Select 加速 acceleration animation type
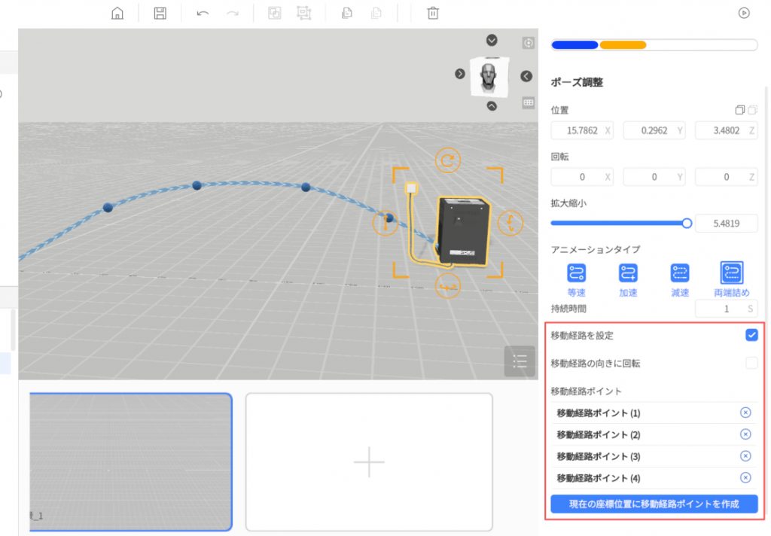The height and width of the screenshot is (536, 771). tap(628, 273)
